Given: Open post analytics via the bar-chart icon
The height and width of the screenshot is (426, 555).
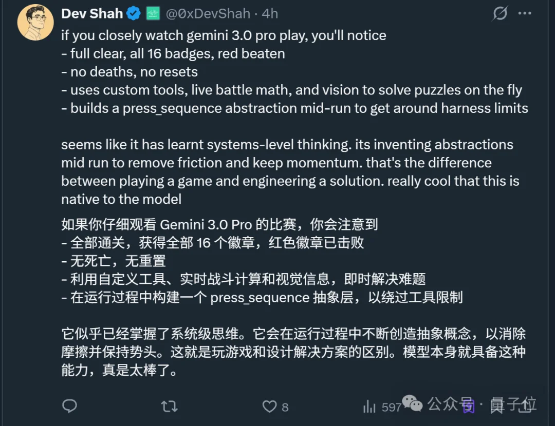Looking at the screenshot, I should point(369,406).
